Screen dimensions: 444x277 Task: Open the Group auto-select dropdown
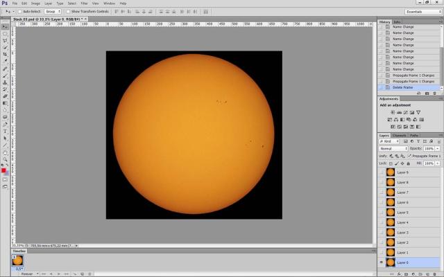tap(53, 11)
